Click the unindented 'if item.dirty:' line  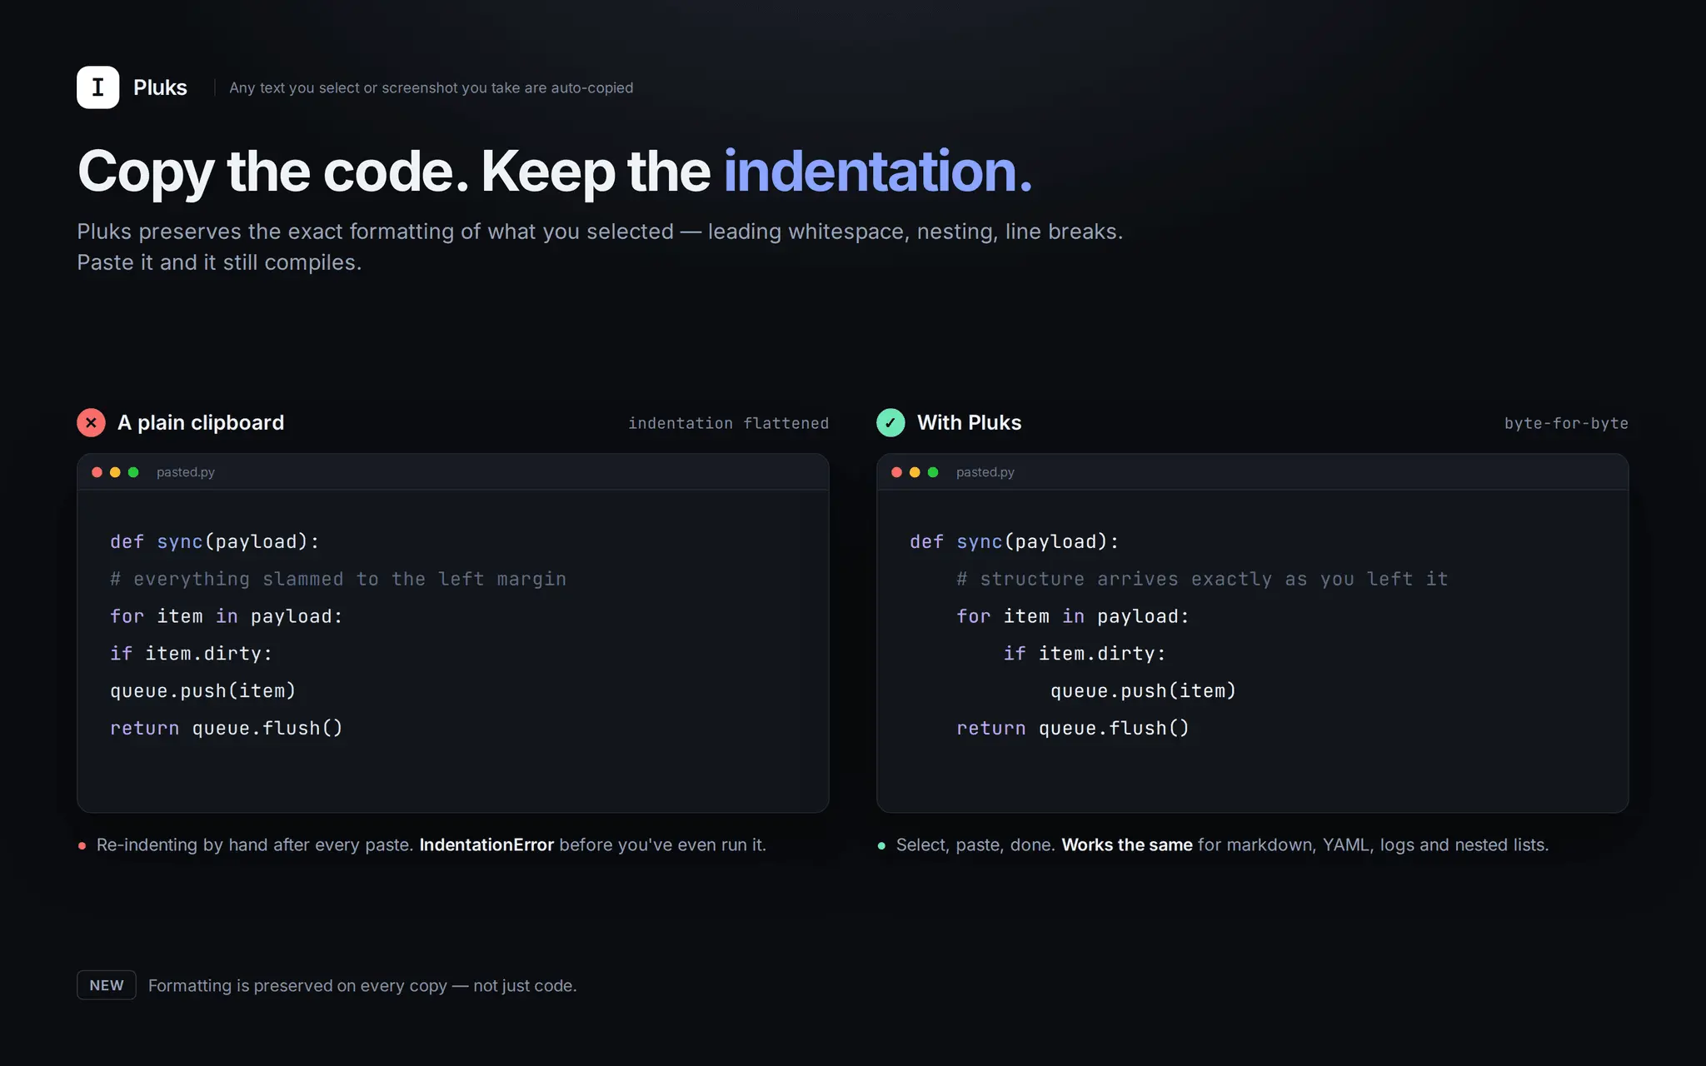pyautogui.click(x=192, y=654)
